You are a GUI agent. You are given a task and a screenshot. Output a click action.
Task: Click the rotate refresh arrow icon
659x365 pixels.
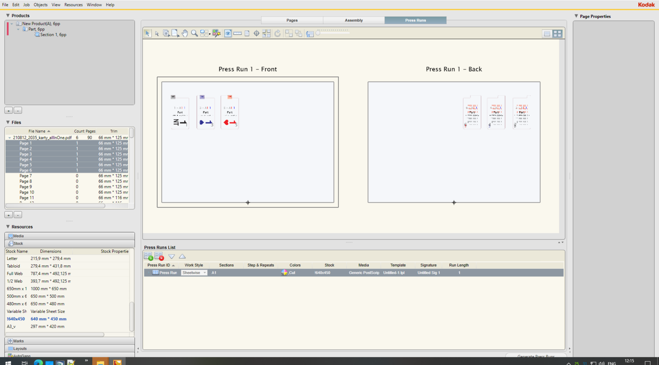pyautogui.click(x=278, y=33)
